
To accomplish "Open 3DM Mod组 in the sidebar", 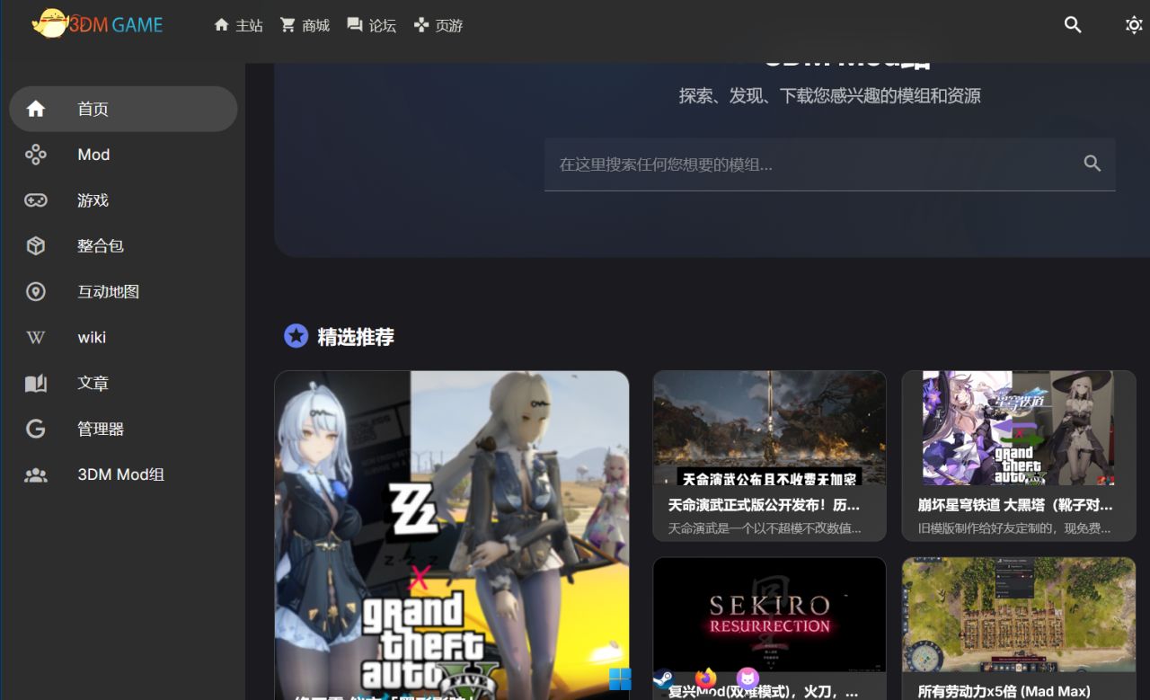I will 123,475.
